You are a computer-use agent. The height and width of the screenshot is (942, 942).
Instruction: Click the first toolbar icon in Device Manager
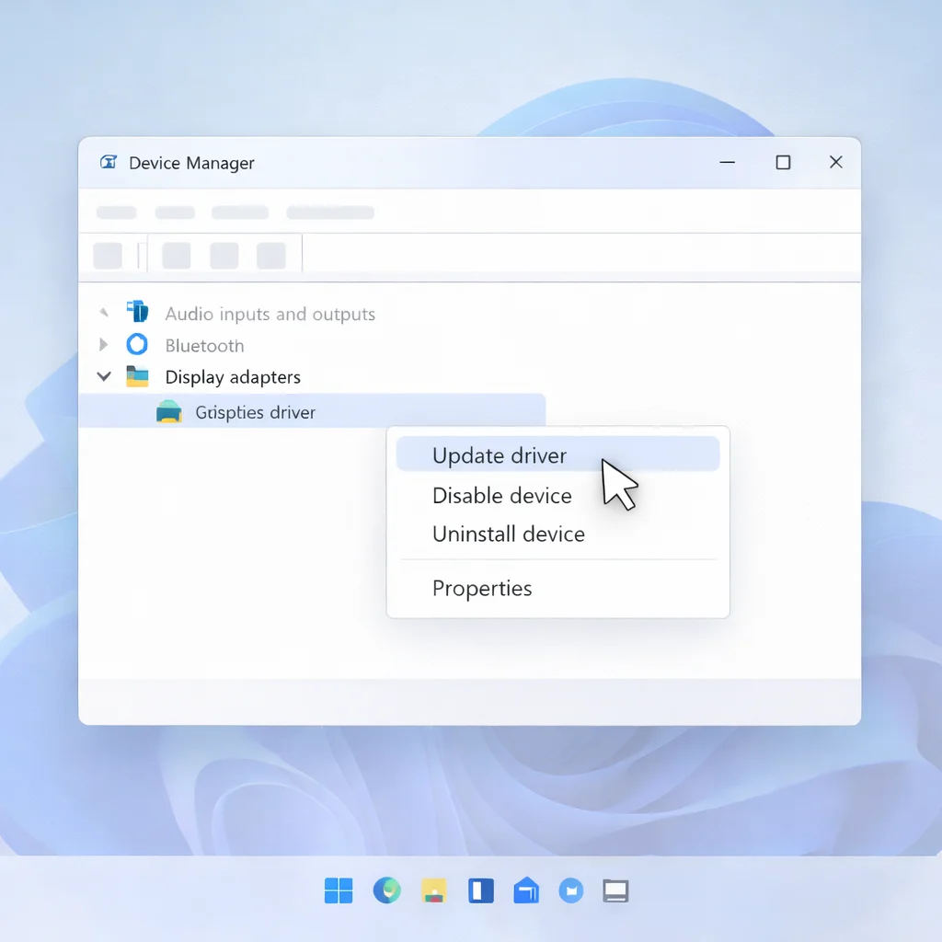click(x=107, y=255)
